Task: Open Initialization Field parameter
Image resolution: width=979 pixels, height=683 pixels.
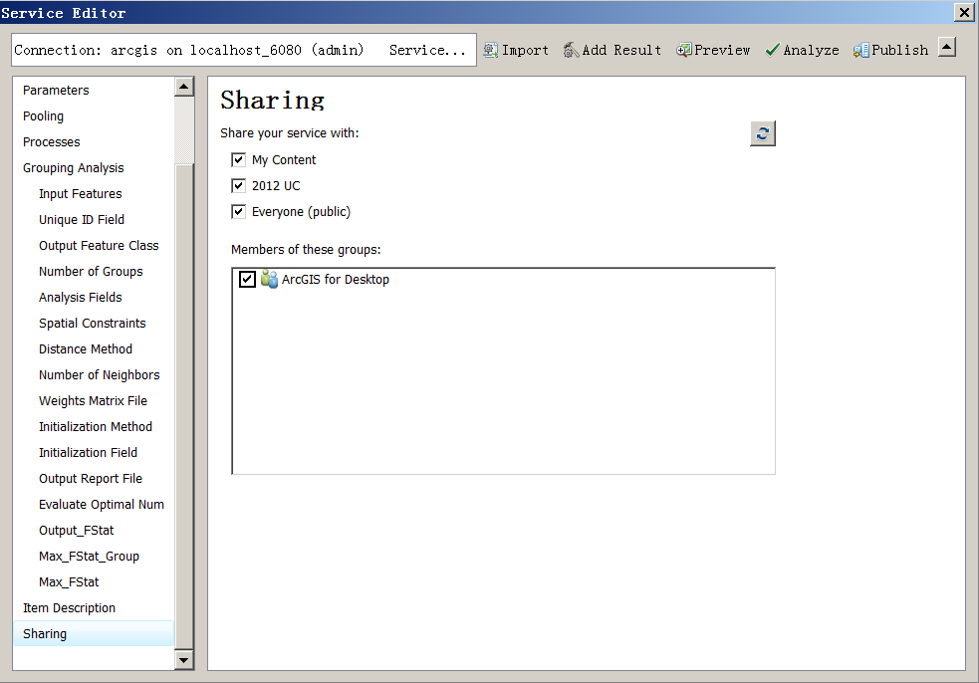Action: click(x=88, y=453)
